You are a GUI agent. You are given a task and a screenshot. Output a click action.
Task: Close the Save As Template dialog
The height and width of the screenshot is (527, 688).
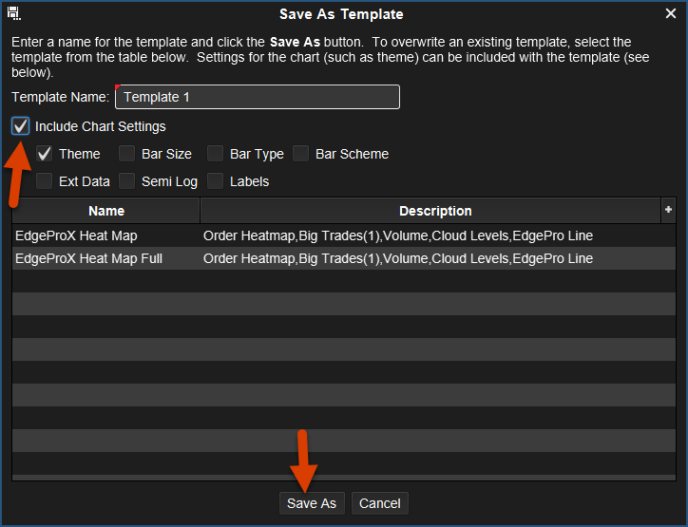pos(671,14)
